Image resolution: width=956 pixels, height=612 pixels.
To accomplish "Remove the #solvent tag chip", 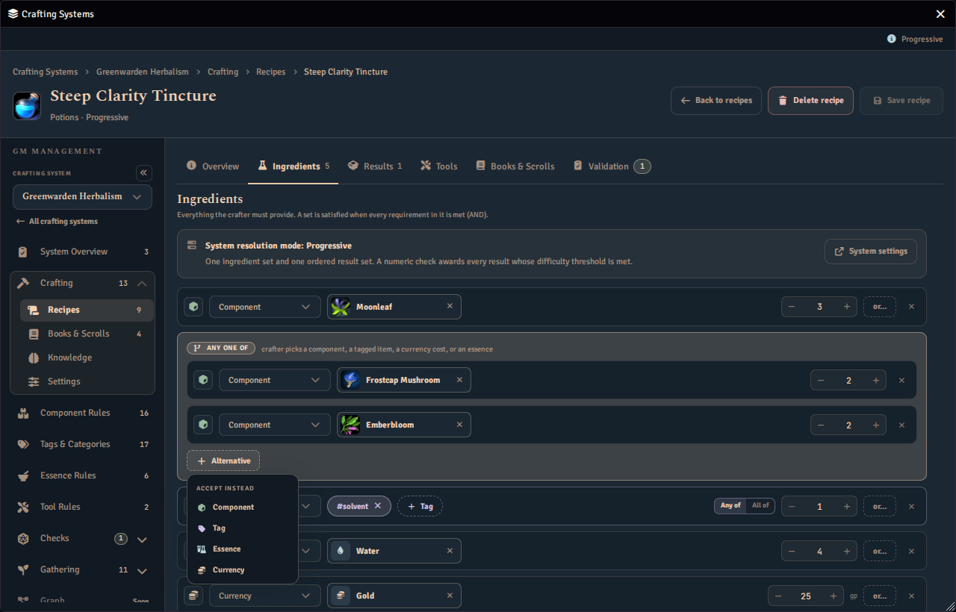I will pos(378,506).
